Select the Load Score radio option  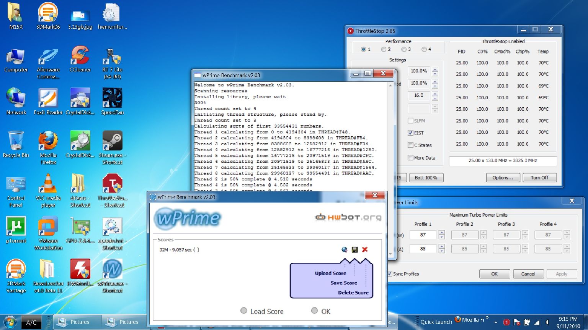243,311
